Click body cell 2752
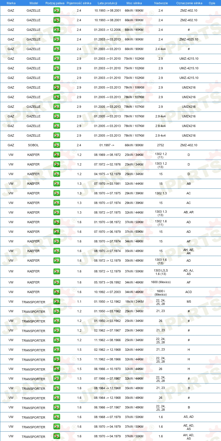The width and height of the screenshot is (221, 441). pos(161,145)
